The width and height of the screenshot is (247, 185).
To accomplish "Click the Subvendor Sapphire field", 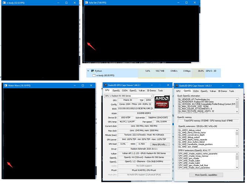I will point(158,117).
